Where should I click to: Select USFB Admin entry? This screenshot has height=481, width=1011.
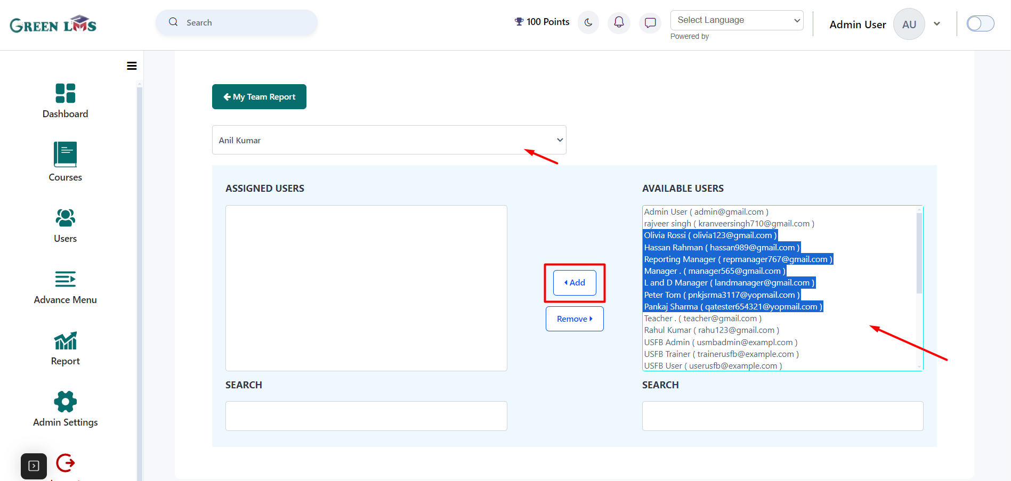(x=721, y=343)
